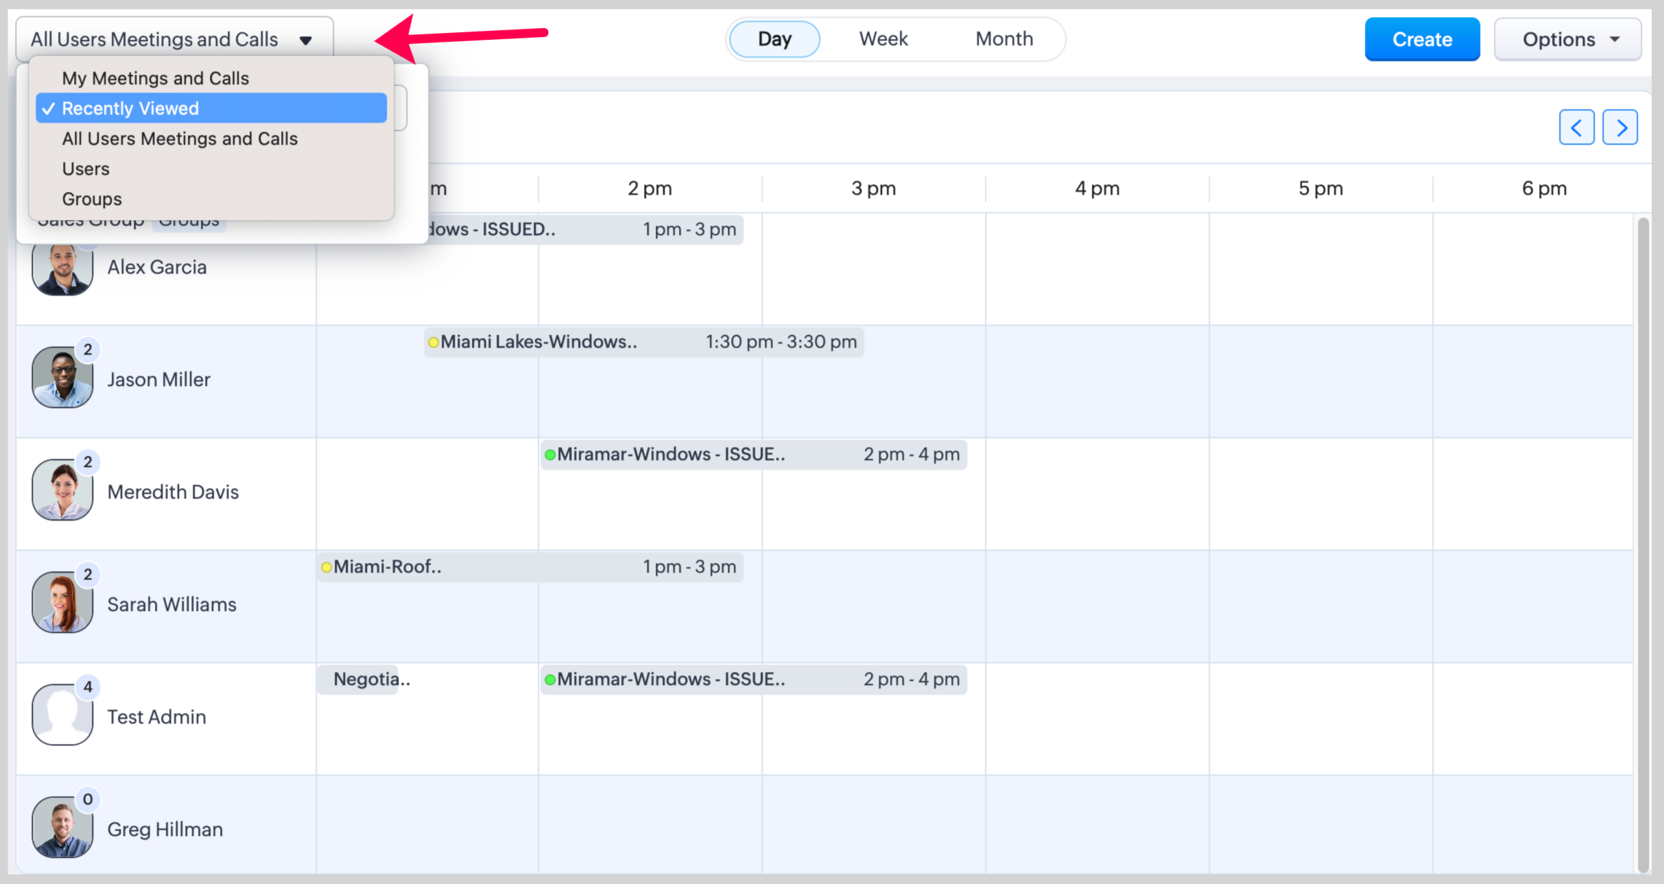Open All Users Meetings and Calls dropdown
This screenshot has width=1664, height=884.
point(174,40)
